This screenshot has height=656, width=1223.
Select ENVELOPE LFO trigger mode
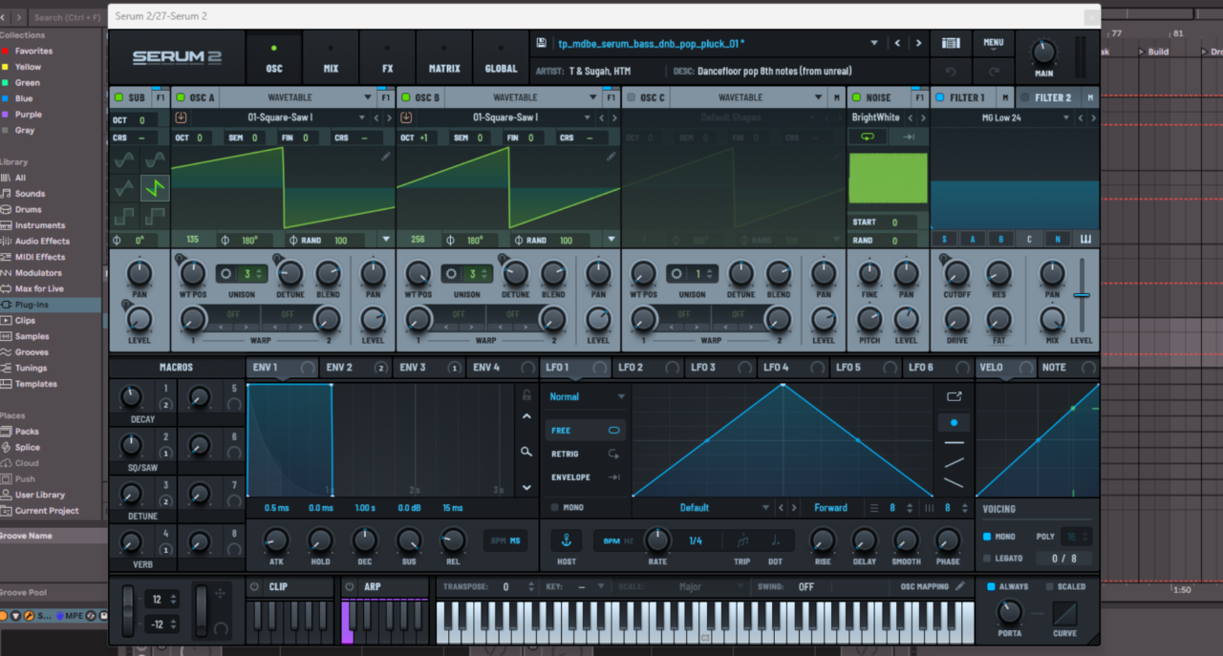[587, 476]
